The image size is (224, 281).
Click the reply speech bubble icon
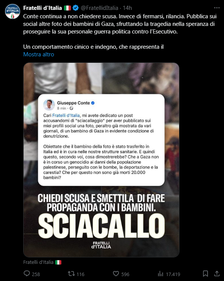27,273
